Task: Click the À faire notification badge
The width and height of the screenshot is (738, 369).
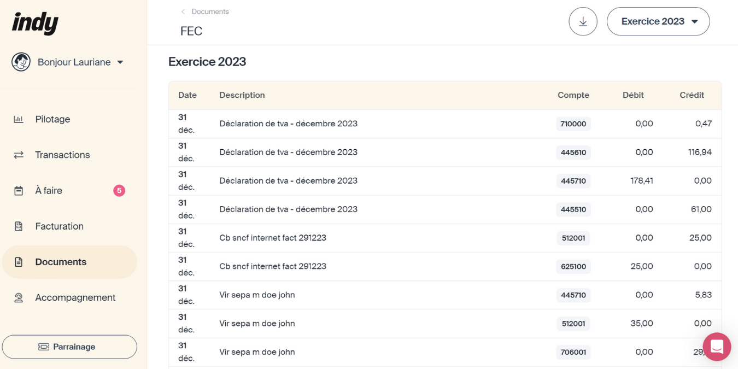Action: (119, 191)
